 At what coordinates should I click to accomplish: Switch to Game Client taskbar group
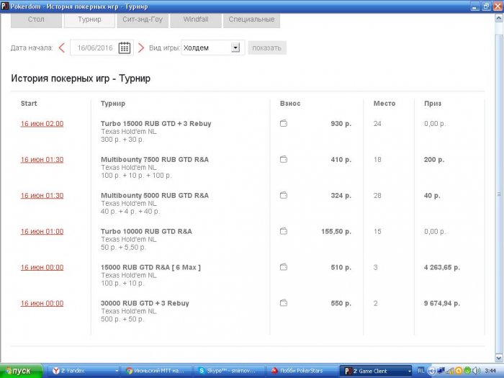(375, 371)
